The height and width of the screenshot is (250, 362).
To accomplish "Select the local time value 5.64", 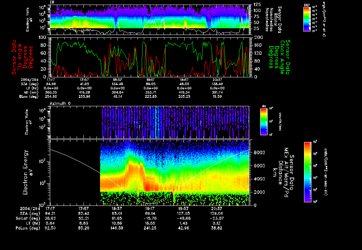I will [x=50, y=223].
